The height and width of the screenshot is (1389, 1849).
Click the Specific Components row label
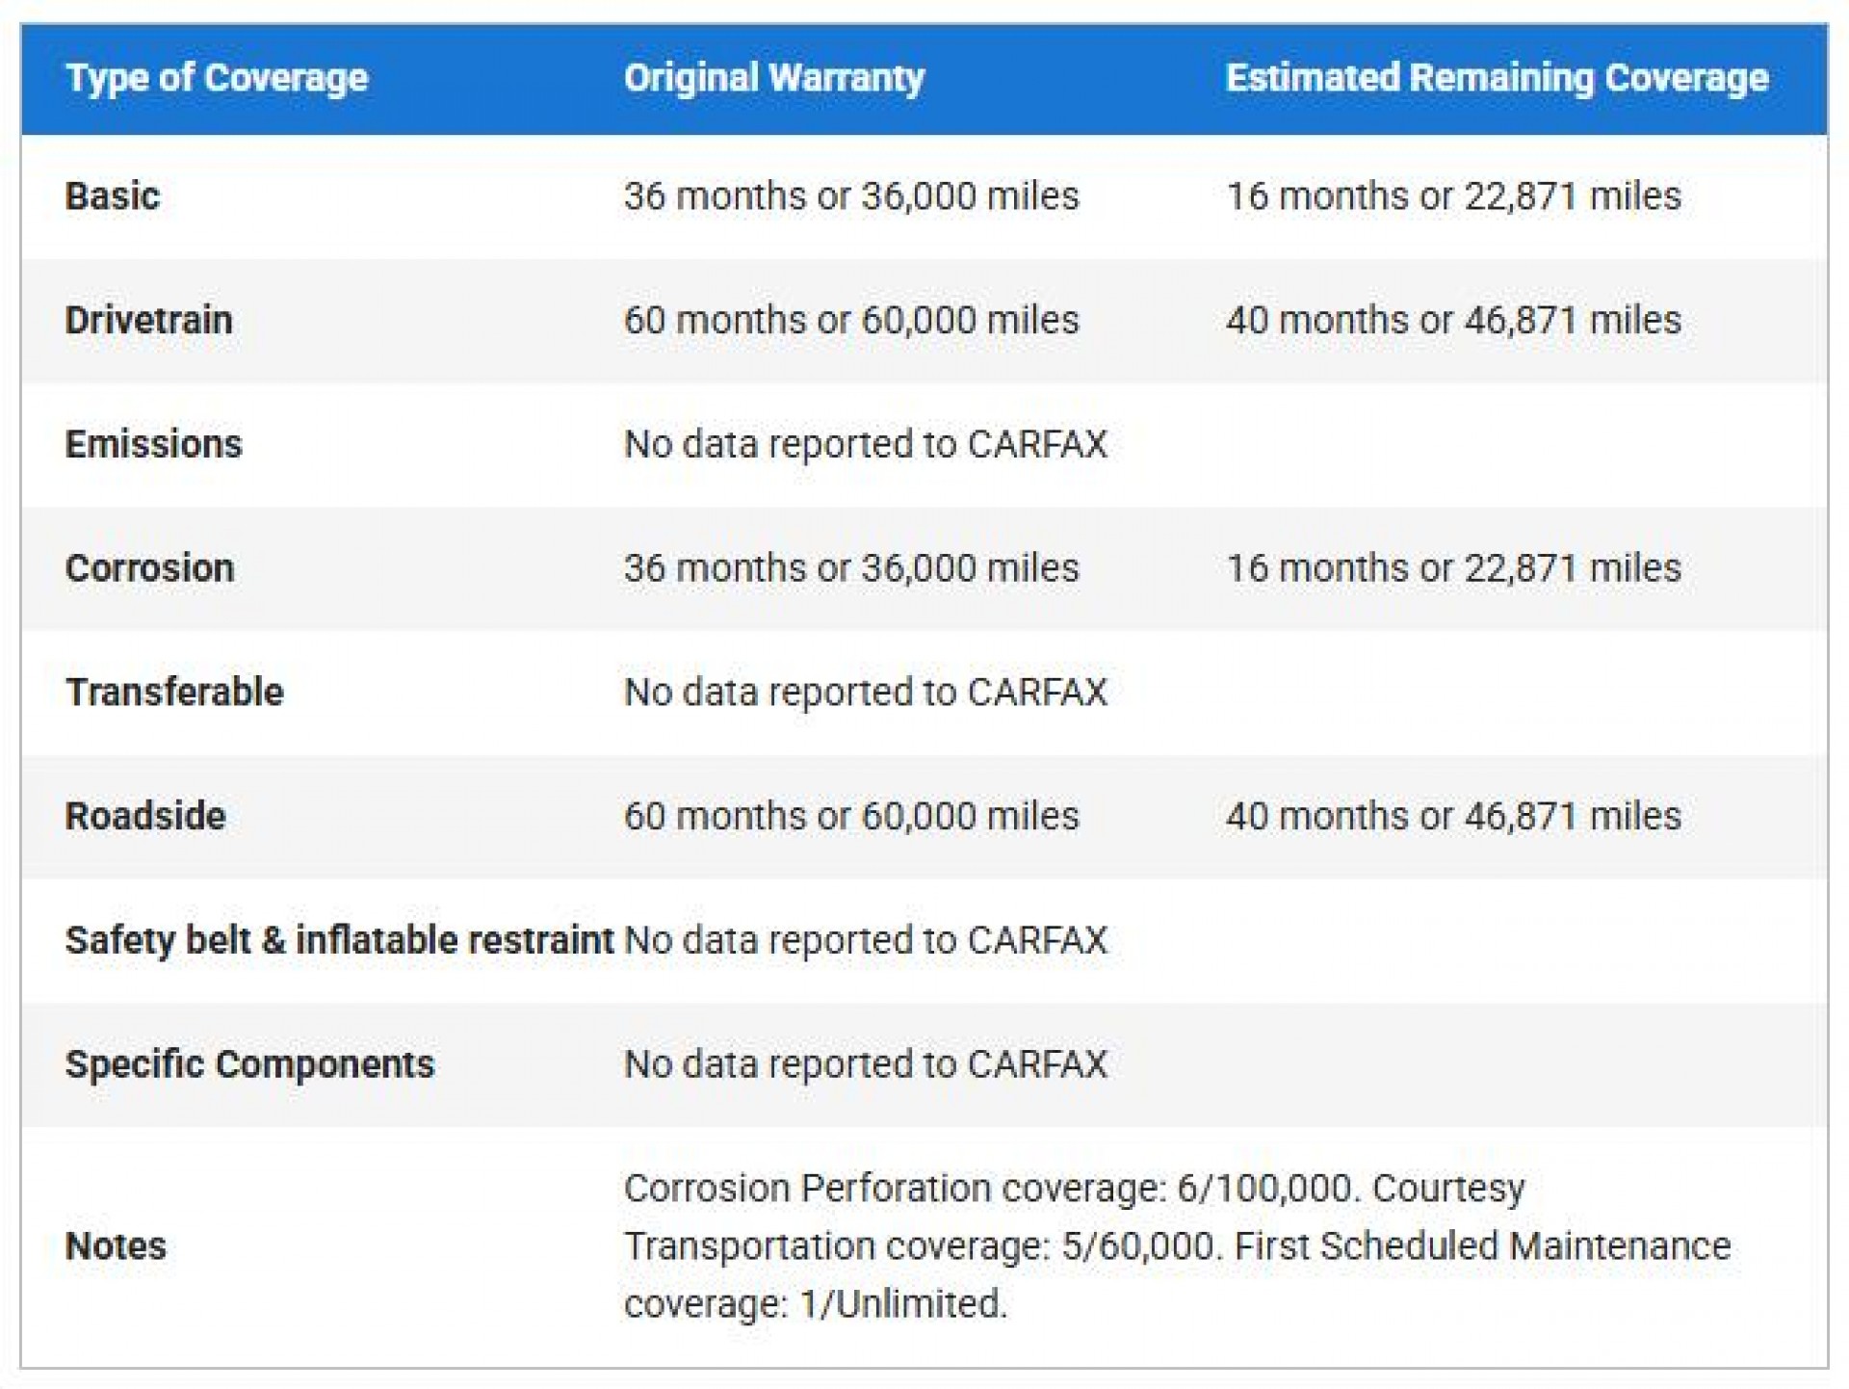(x=249, y=1064)
